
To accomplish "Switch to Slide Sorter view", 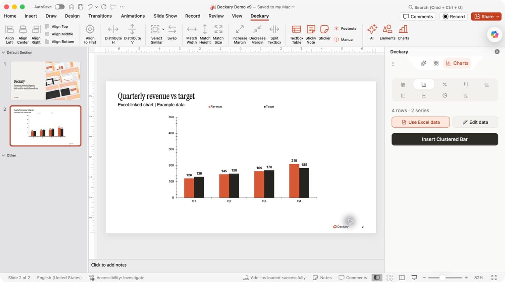I will 389,278.
